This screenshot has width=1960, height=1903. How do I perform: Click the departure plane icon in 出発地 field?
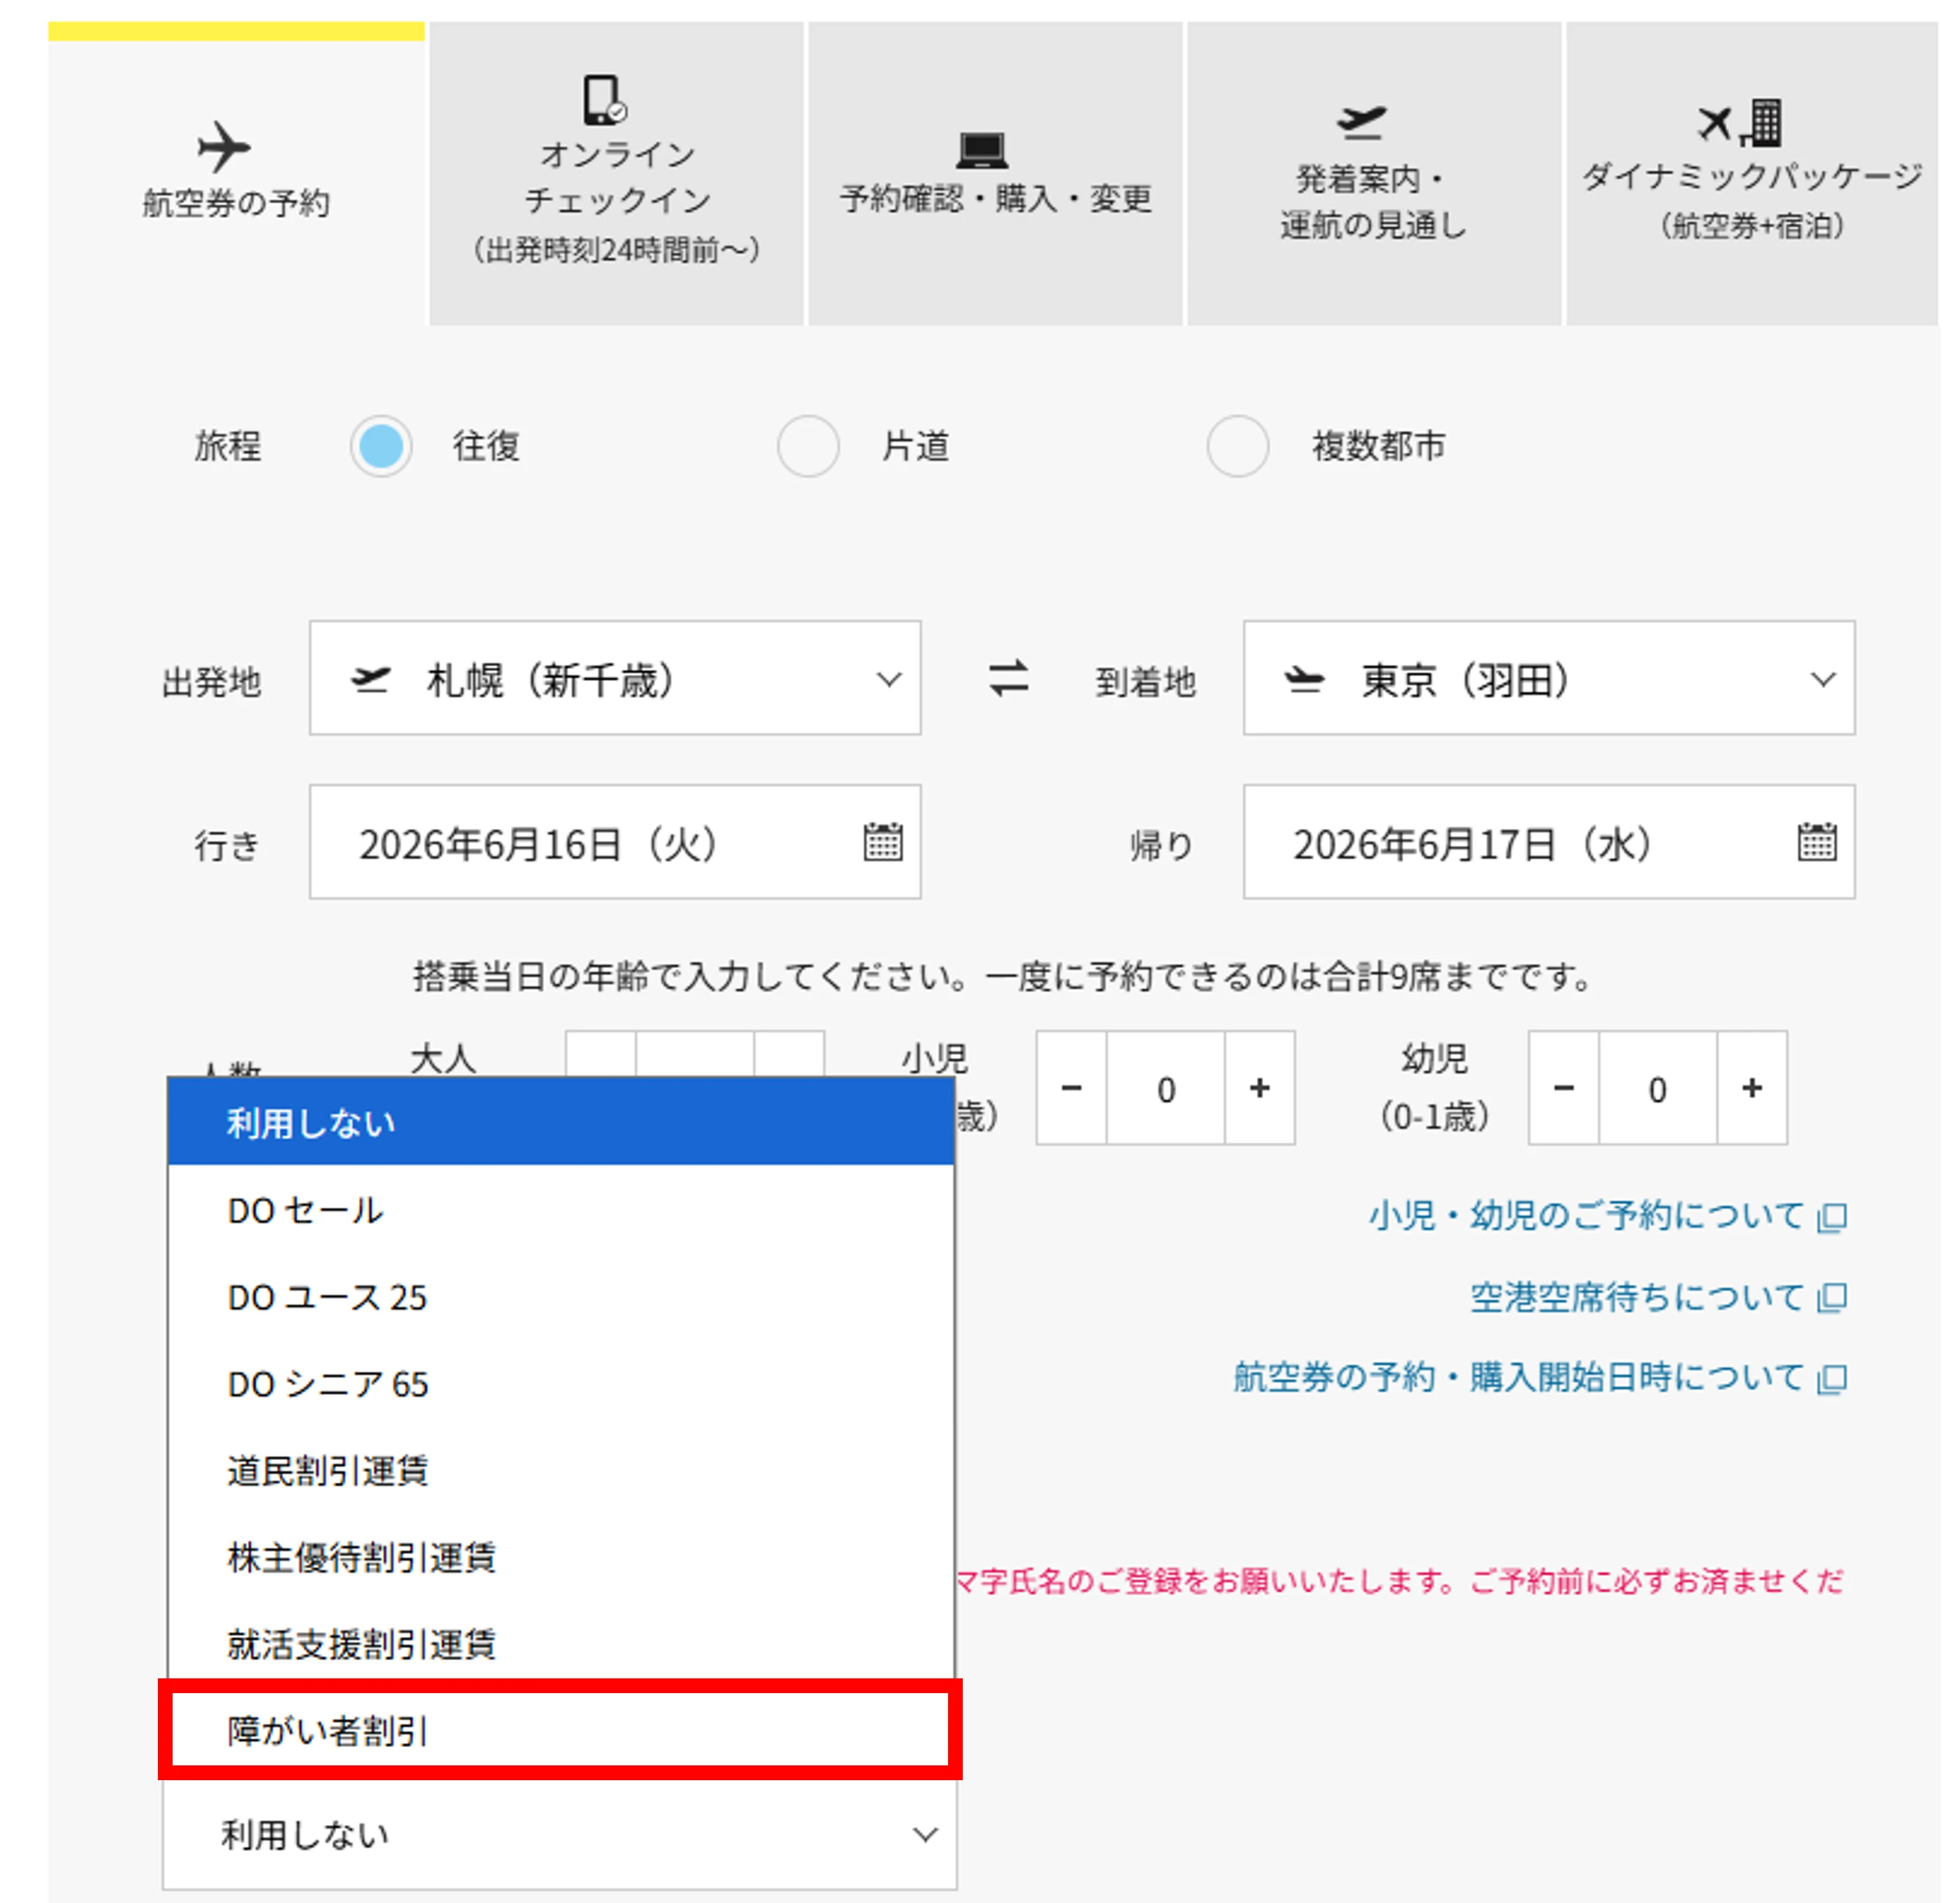point(370,680)
